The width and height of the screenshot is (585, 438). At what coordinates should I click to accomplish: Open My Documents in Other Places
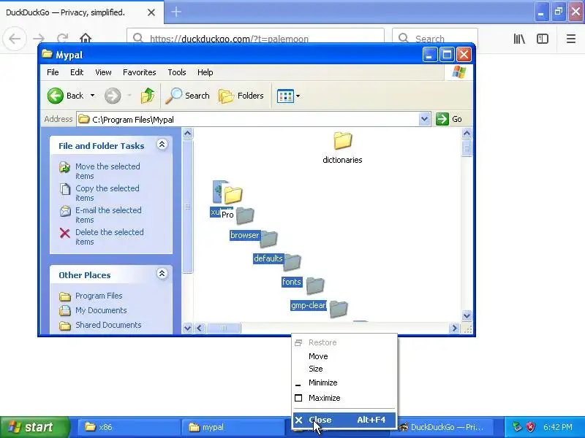pyautogui.click(x=101, y=310)
